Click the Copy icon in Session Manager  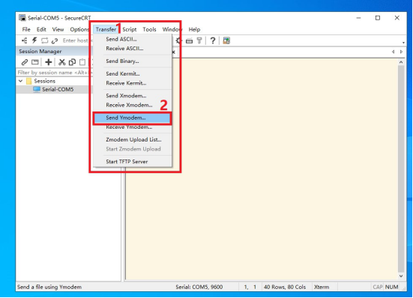[72, 62]
